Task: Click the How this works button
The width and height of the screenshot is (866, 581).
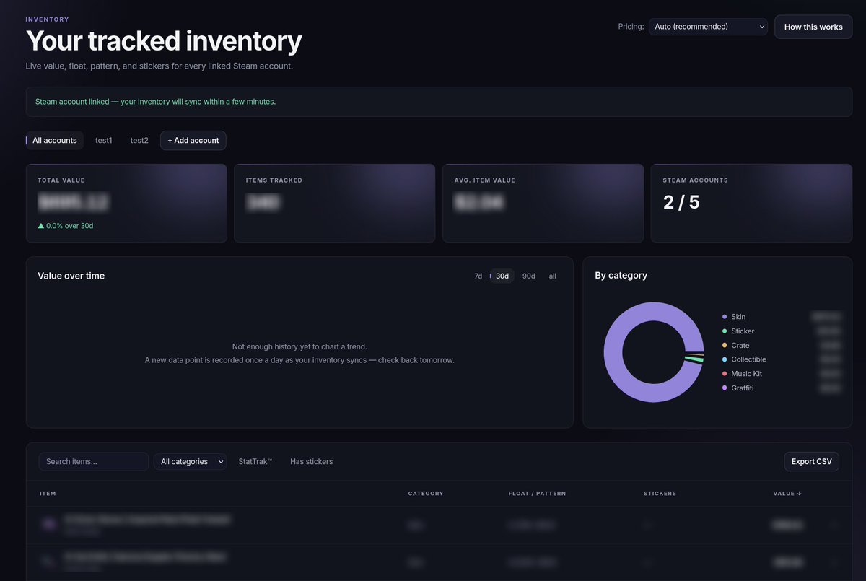Action: pyautogui.click(x=813, y=27)
